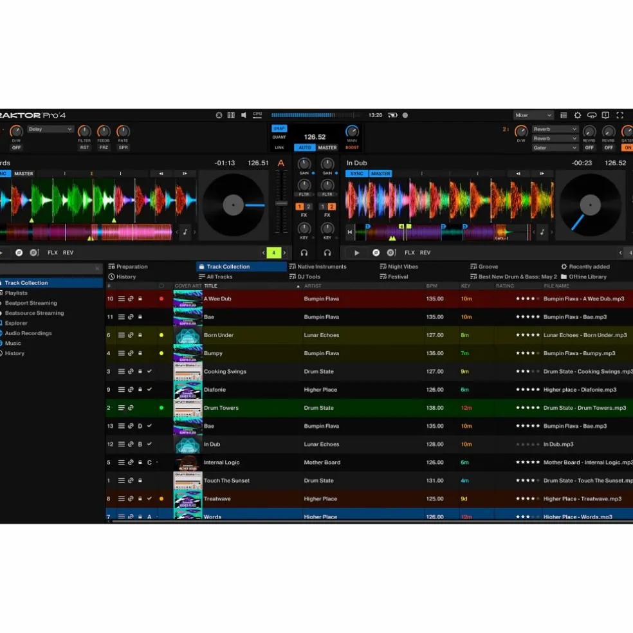
Task: Click the BOOST button under MAIN knob
Action: tap(352, 148)
